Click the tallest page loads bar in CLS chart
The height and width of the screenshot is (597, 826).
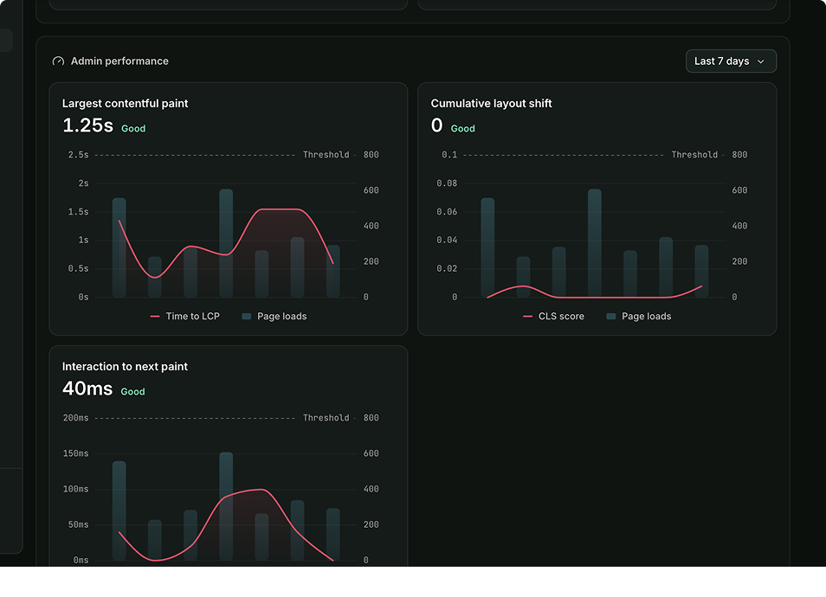pos(594,243)
